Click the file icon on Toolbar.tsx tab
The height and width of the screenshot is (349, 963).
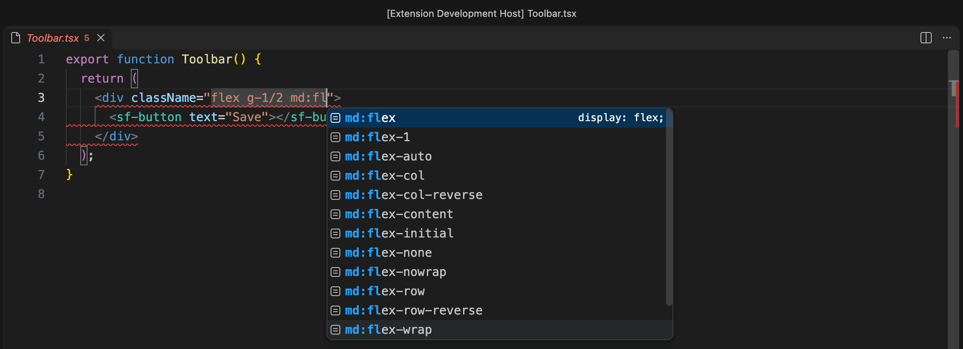pyautogui.click(x=16, y=38)
